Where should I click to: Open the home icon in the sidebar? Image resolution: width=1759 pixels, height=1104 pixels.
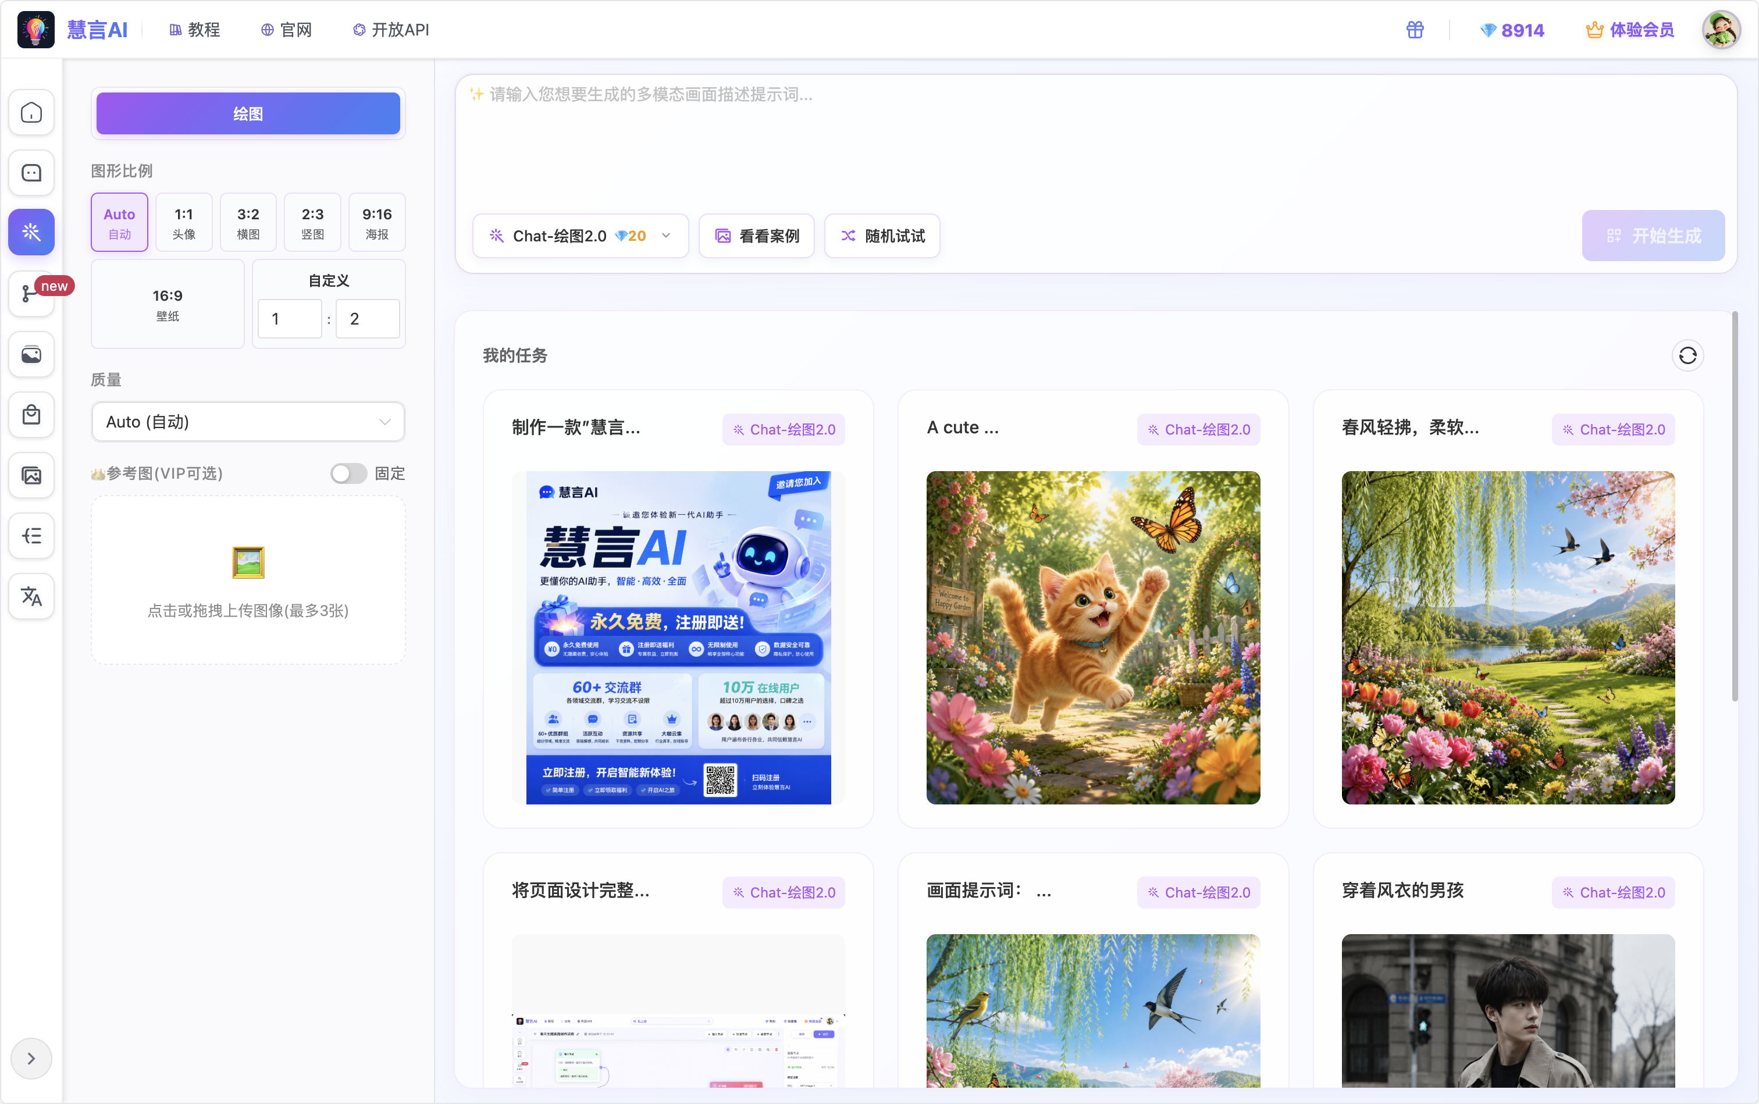click(x=31, y=112)
